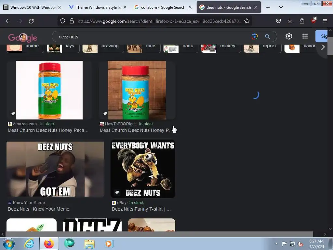Image resolution: width=333 pixels, height=250 pixels.
Task: Open Everybody Wants Deez Nuts squirrel image
Action: click(x=143, y=169)
